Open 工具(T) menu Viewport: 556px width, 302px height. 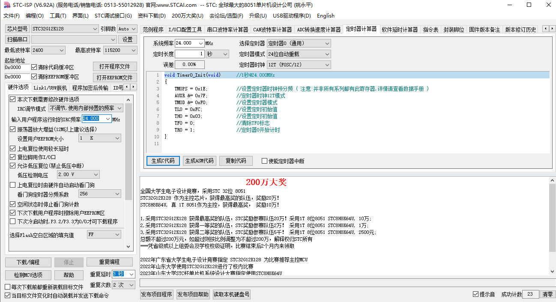point(58,16)
